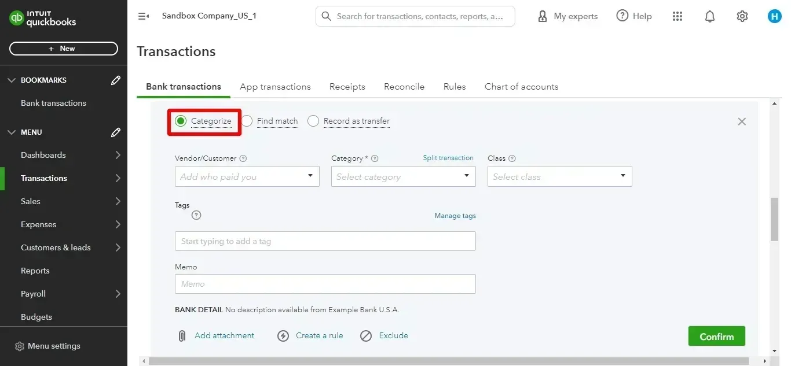Click the green Confirm button

[x=716, y=337]
